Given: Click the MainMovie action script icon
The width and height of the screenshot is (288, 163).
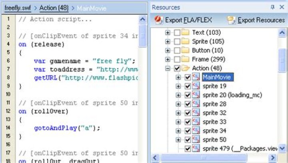Looking at the screenshot, I should [196, 77].
